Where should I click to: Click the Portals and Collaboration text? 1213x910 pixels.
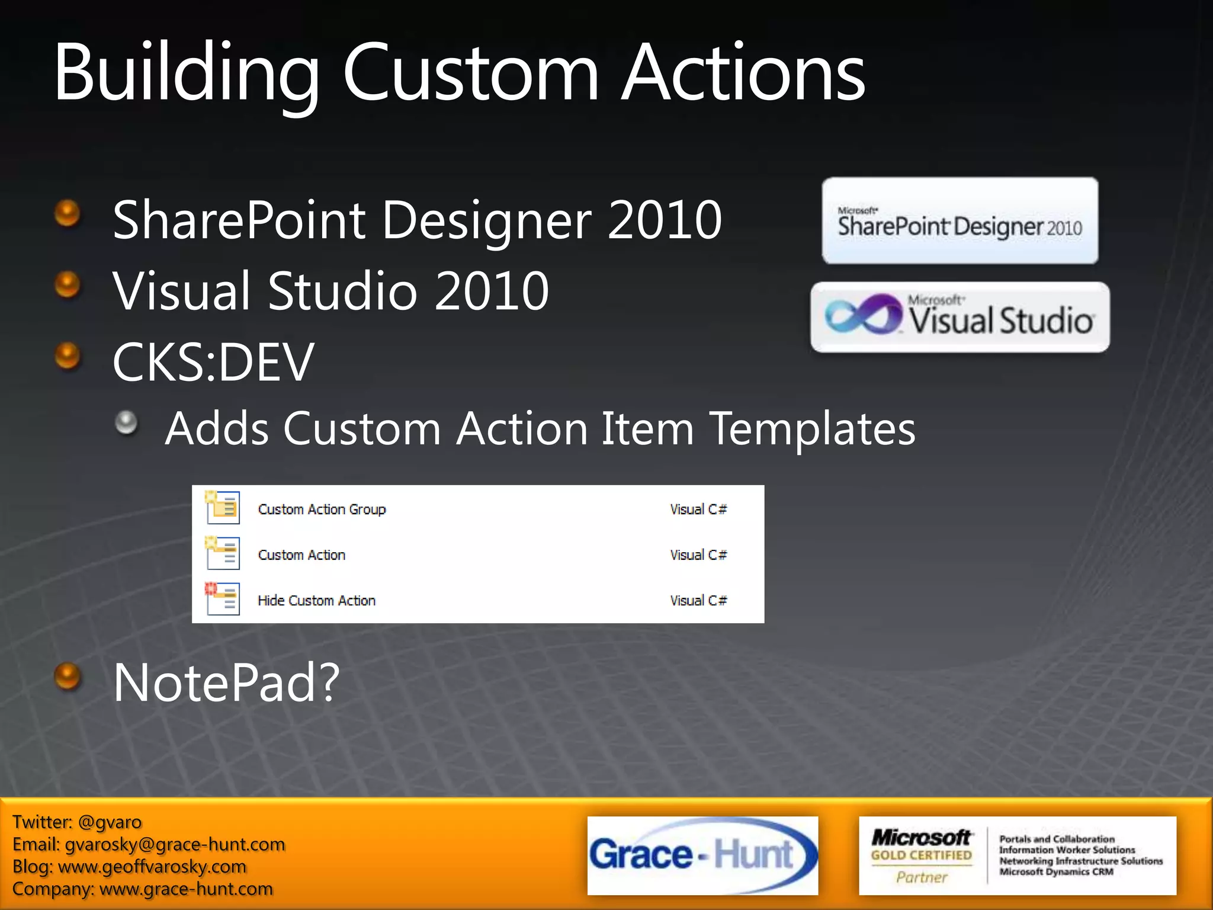point(1057,839)
